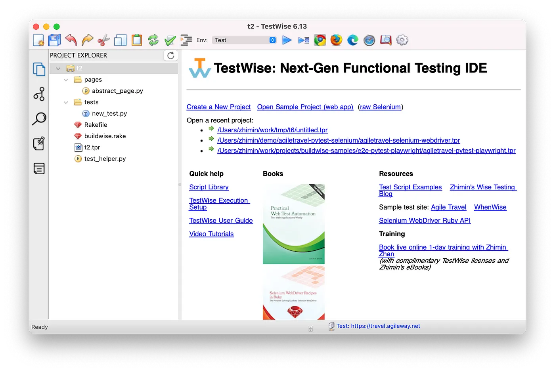Screen dimensions: 555x372
Task: Visit the Agile Travel sample site link
Action: (x=448, y=207)
